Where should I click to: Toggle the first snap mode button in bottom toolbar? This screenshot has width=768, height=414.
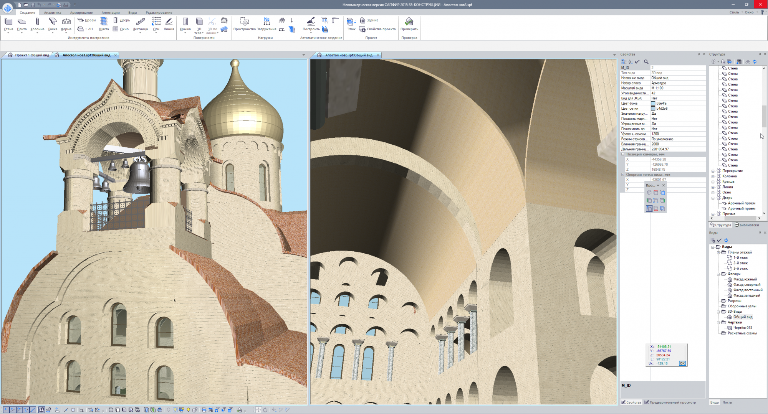point(6,410)
